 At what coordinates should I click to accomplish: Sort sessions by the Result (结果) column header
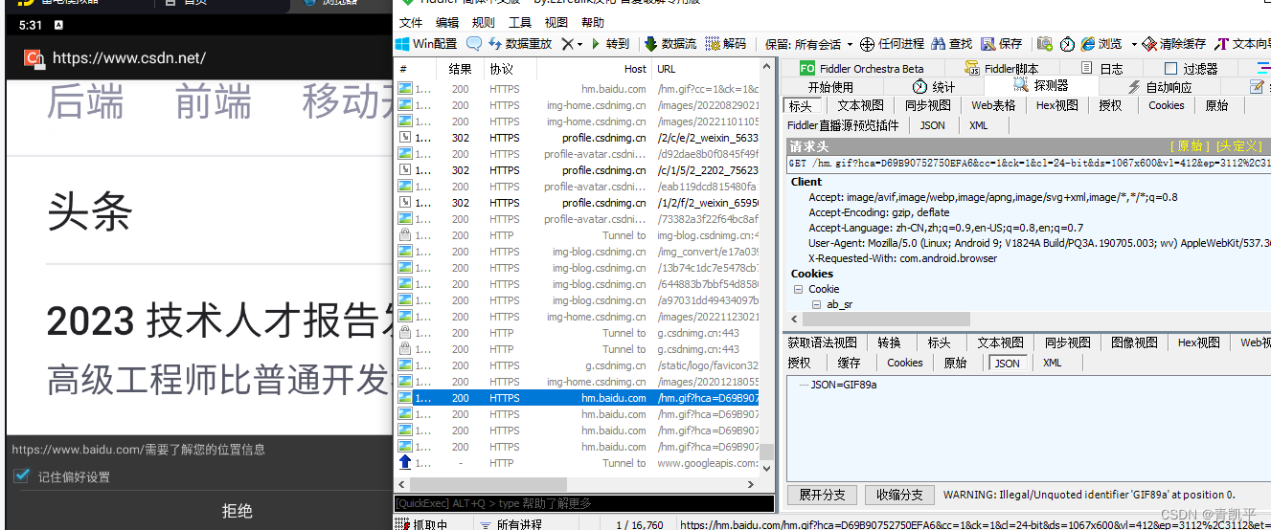(460, 69)
